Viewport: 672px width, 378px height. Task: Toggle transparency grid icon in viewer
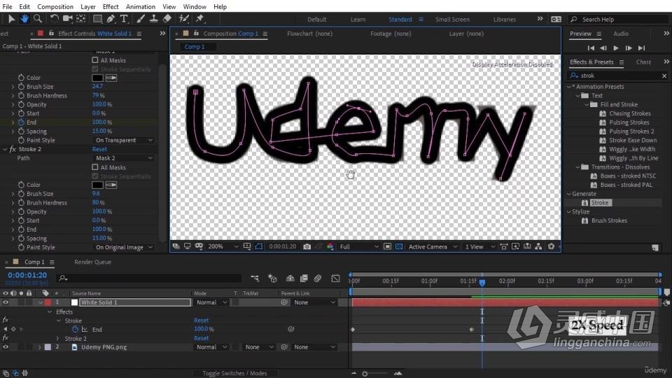pyautogui.click(x=398, y=247)
